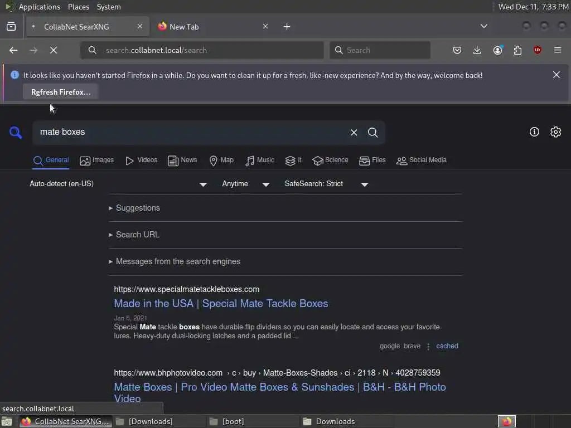Open Made in the USA Special Mate link

221,304
